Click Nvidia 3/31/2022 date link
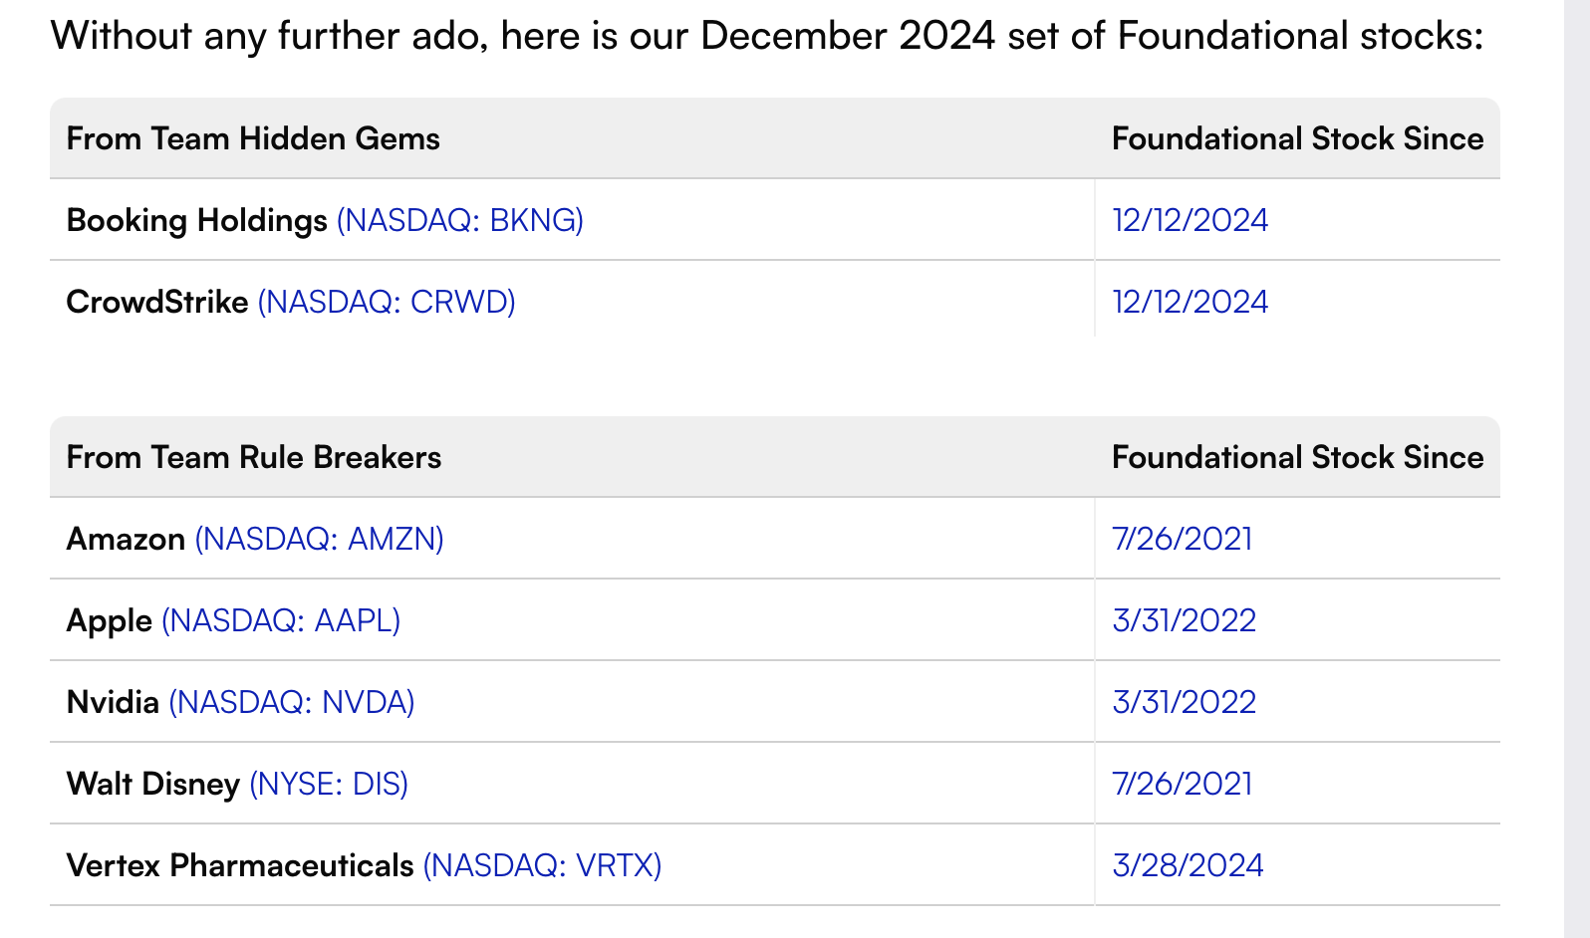Screen dimensions: 1590x938 coord(1184,702)
